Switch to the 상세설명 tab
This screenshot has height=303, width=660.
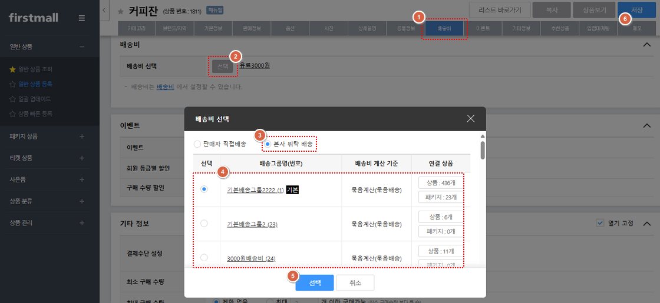pos(367,29)
